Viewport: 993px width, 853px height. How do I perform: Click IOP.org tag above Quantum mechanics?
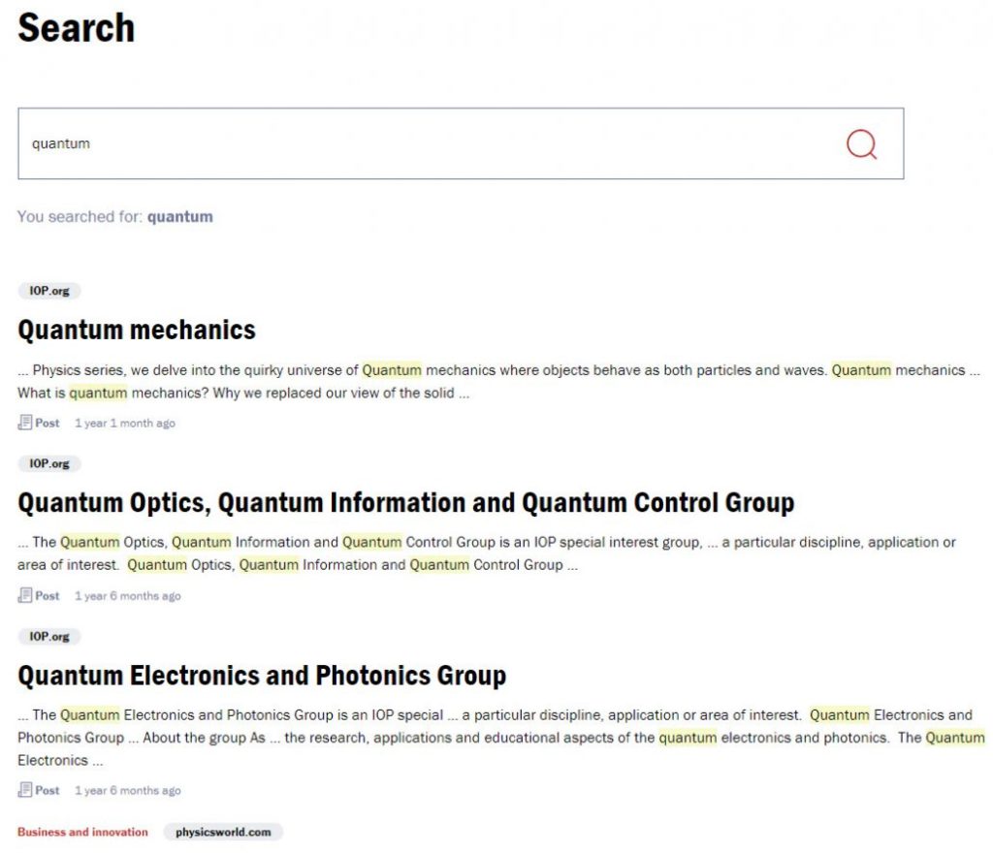pos(48,291)
